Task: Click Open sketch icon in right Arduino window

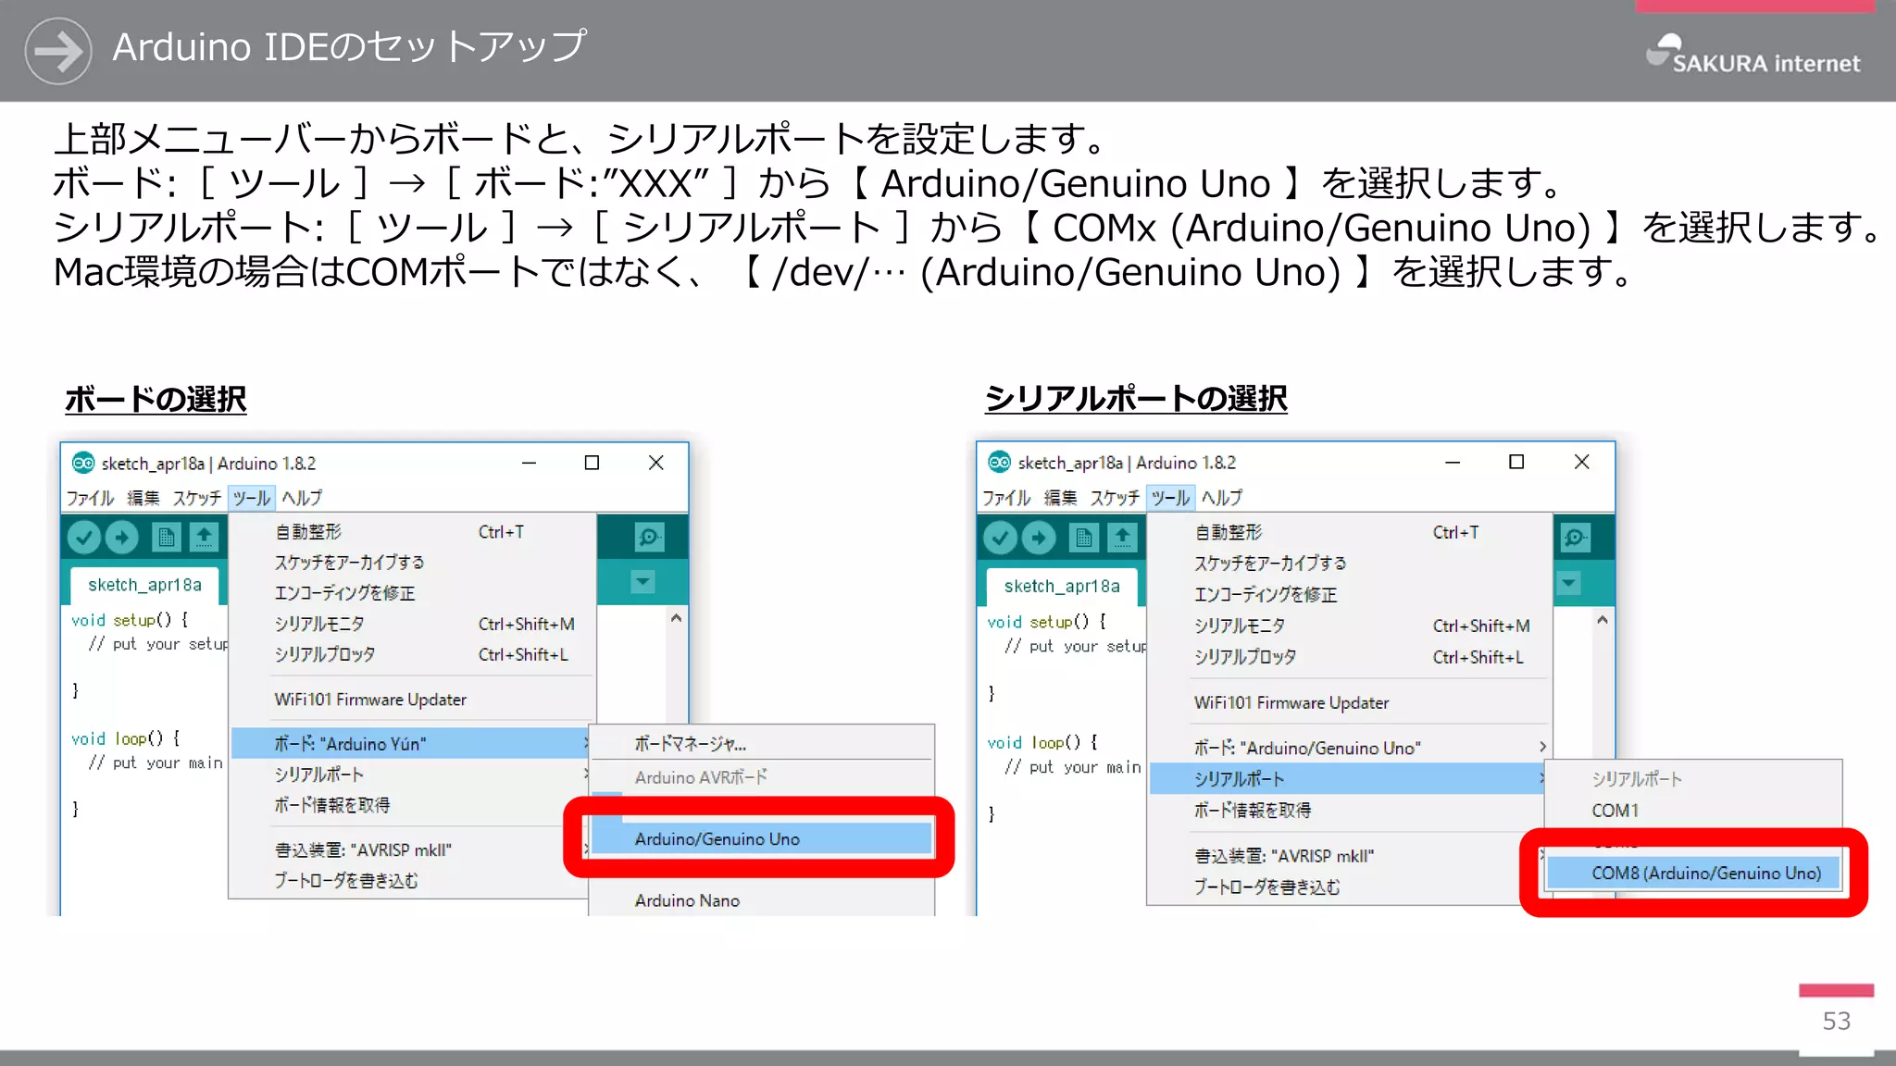Action: 1122,538
